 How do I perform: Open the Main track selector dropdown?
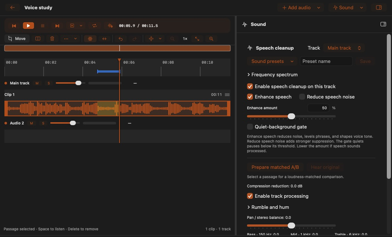[x=344, y=48]
